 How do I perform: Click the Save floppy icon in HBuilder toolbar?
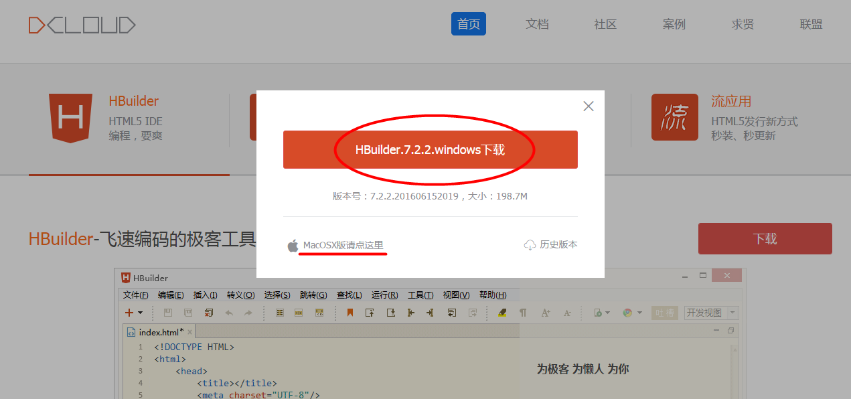(x=168, y=313)
